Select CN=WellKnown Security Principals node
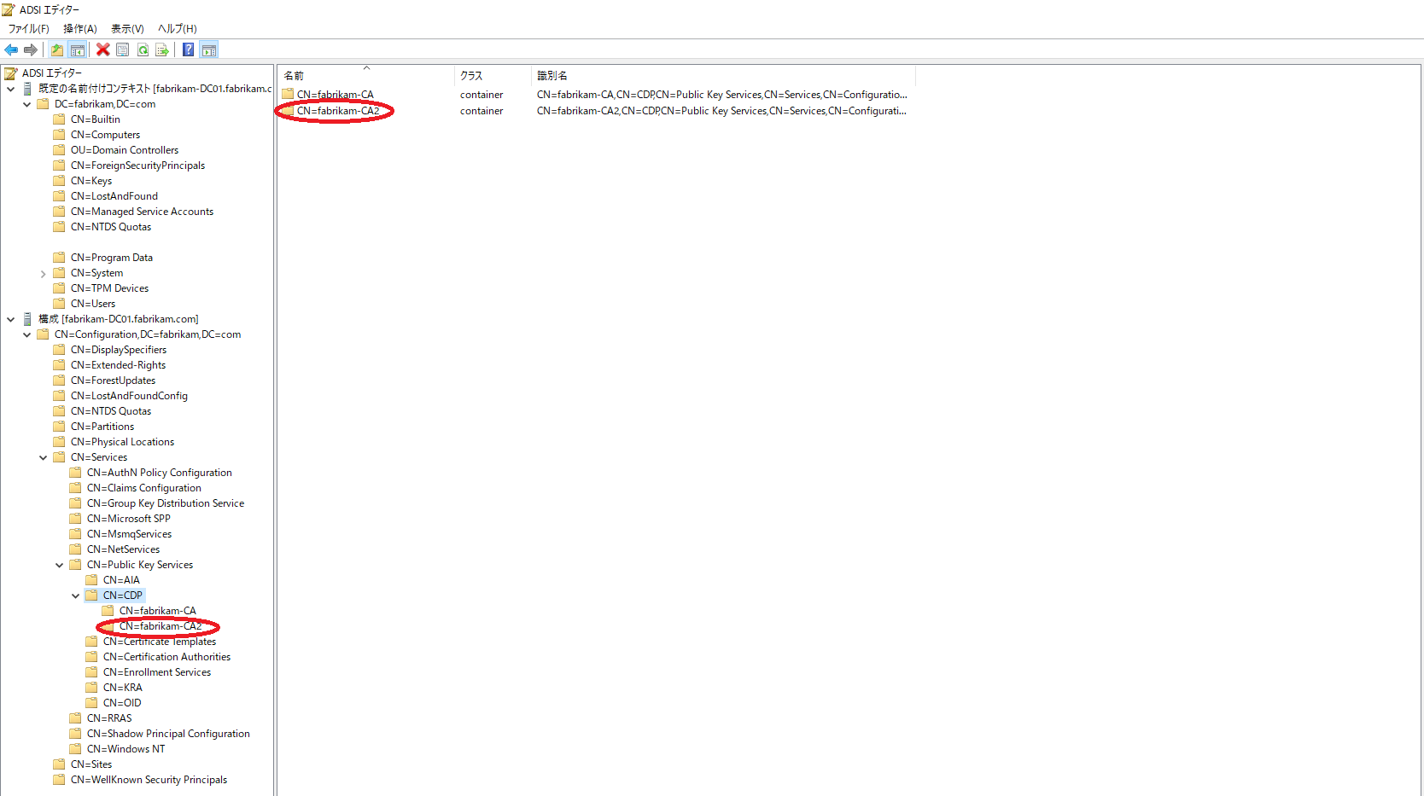The image size is (1424, 796). [149, 780]
